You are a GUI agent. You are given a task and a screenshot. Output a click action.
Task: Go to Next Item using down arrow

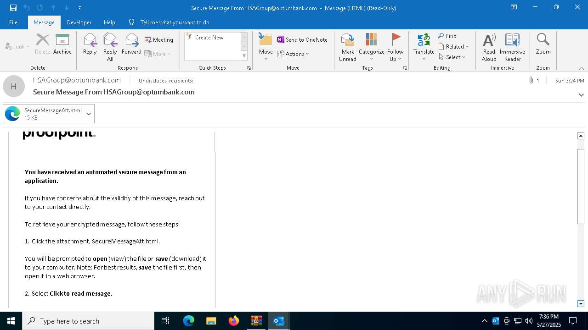click(x=67, y=8)
